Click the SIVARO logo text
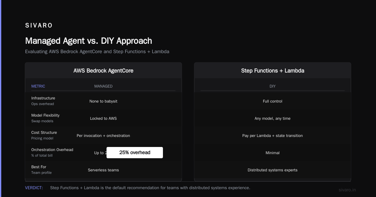Image resolution: width=376 pixels, height=197 pixels. (x=39, y=26)
